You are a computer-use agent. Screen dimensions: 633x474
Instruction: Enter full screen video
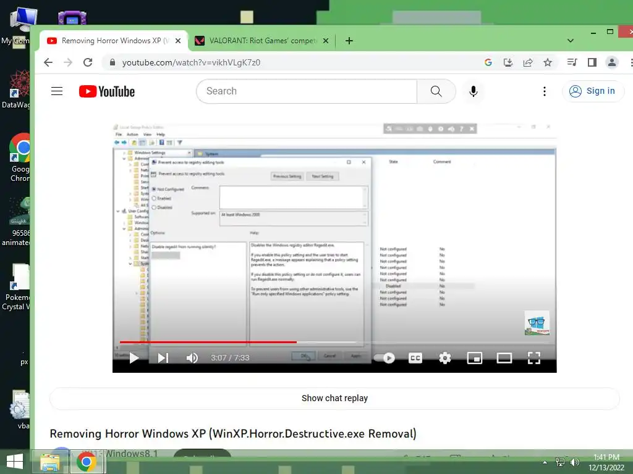[533, 357]
